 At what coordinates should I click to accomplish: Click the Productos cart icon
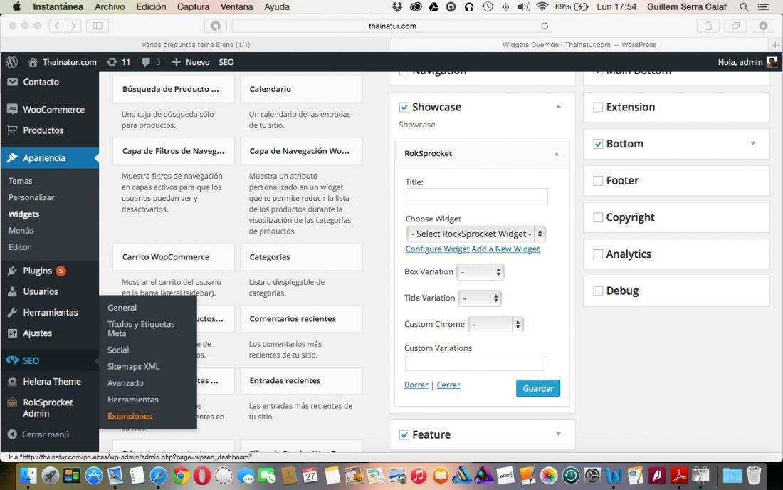[x=13, y=130]
